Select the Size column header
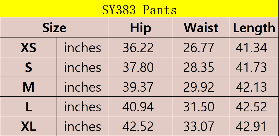 point(54,28)
